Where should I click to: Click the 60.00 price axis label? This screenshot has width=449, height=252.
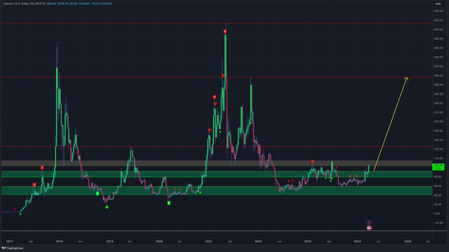click(x=438, y=186)
